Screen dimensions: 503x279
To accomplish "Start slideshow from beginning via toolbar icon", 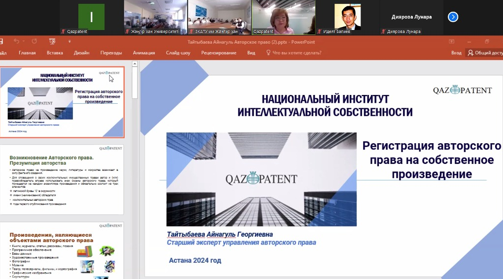I will (x=52, y=42).
